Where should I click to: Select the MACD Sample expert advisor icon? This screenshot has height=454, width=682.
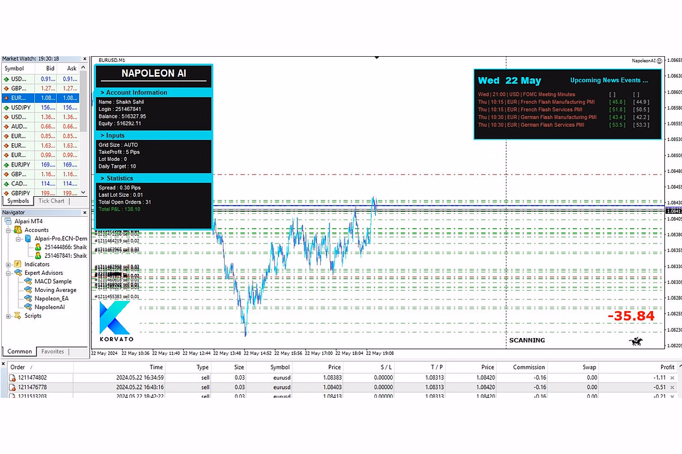click(x=28, y=281)
